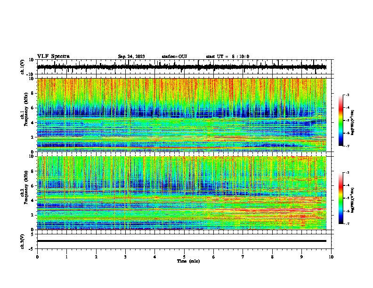This screenshot has height=288, width=373.
Task: Click the ch.2 color scale bar
Action: [x=341, y=198]
